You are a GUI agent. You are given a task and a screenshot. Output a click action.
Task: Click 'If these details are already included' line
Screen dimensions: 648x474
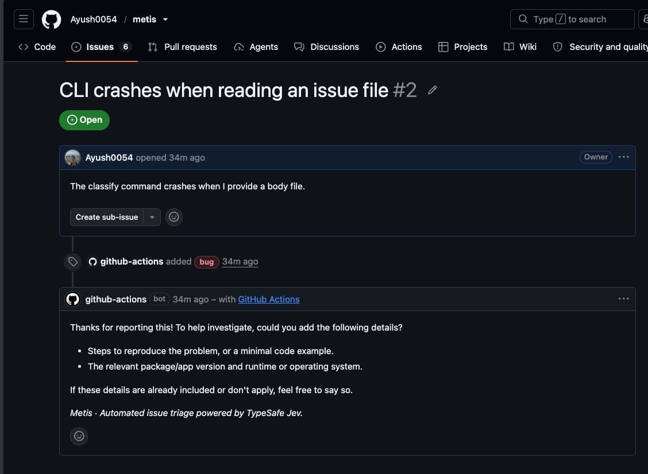211,390
